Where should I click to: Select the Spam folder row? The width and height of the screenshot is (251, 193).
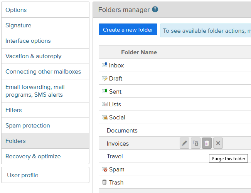point(175,170)
